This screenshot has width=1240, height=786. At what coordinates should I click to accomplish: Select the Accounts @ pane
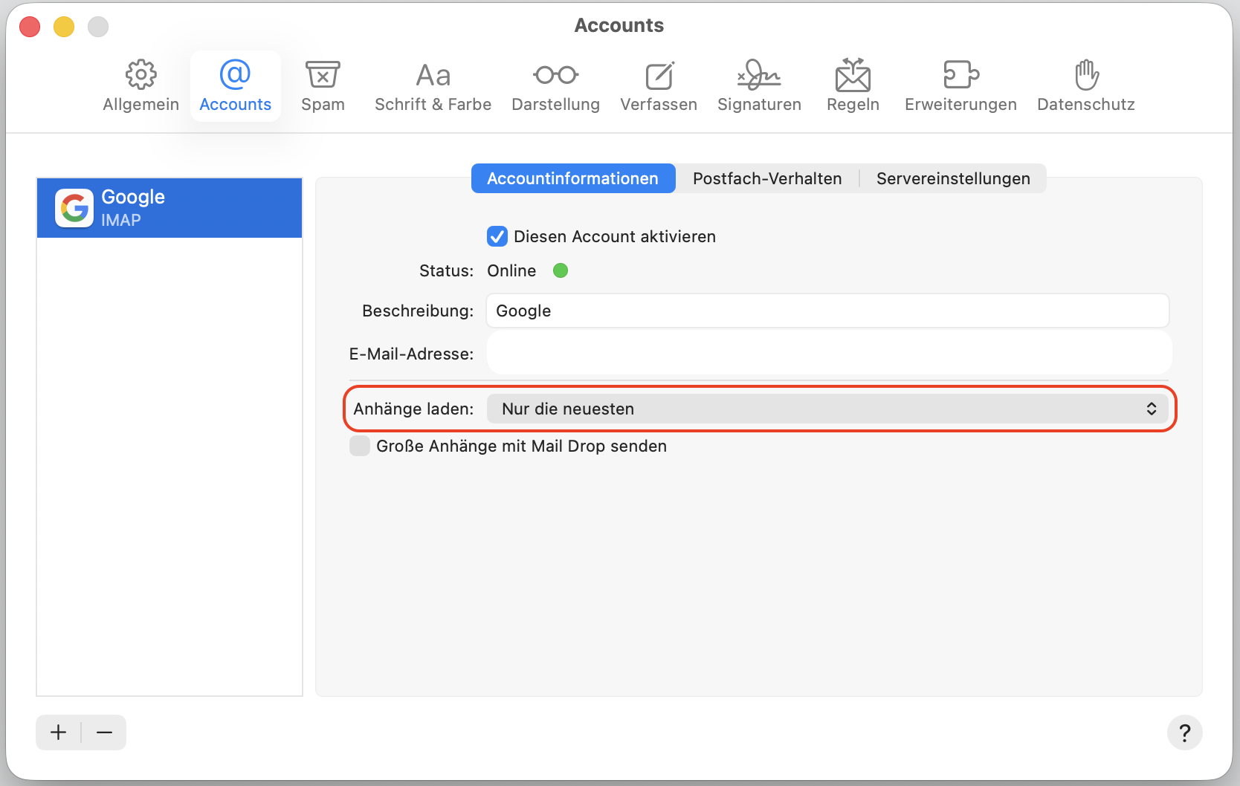[x=235, y=86]
